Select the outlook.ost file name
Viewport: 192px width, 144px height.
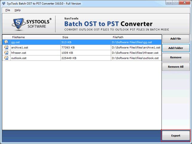point(19,58)
